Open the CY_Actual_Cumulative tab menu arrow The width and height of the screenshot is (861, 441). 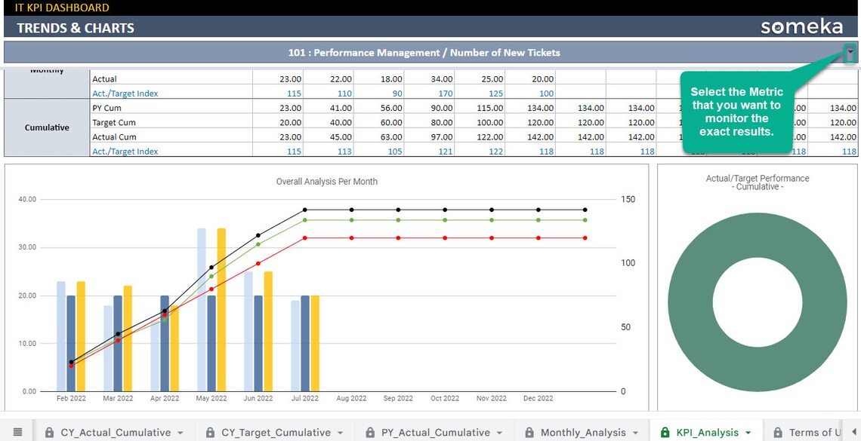tap(180, 433)
